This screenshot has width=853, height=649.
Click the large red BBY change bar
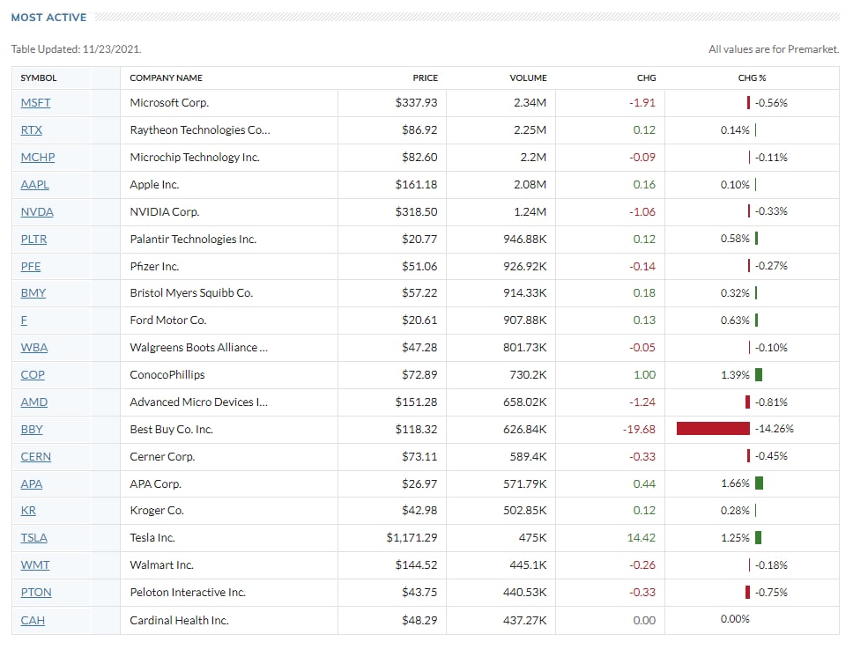pos(713,428)
